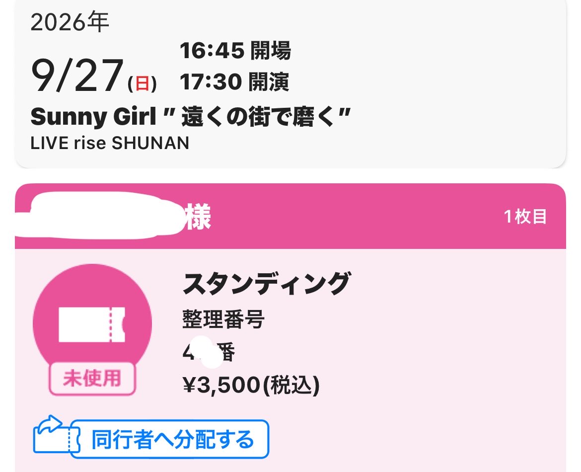Tap the 未使用 status badge
The image size is (581, 472).
pyautogui.click(x=92, y=379)
